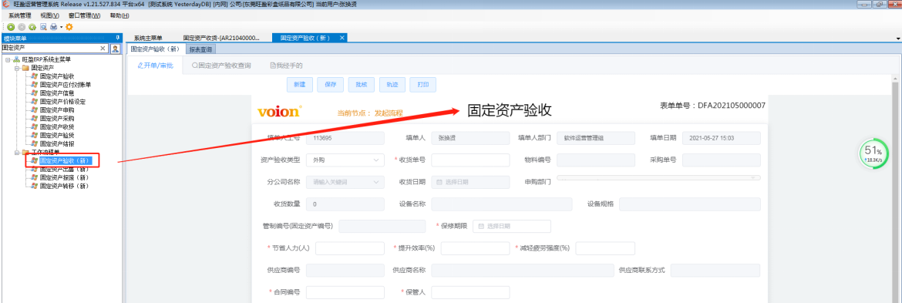Viewport: 902px width, 303px height.
Task: Open 固定资产应付对账单 in tree
Action: 65,85
